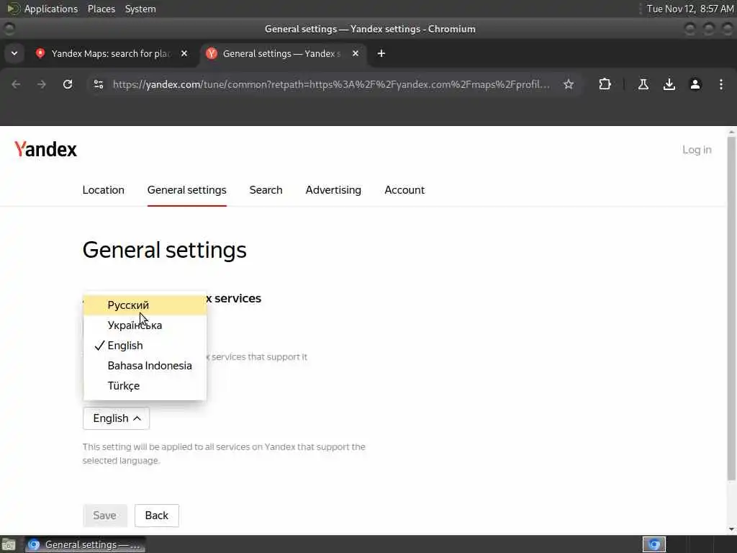Open the Advertising settings tab
The width and height of the screenshot is (737, 553).
click(x=333, y=190)
